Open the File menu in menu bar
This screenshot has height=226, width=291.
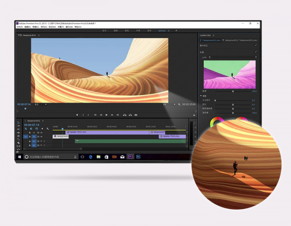pyautogui.click(x=20, y=27)
